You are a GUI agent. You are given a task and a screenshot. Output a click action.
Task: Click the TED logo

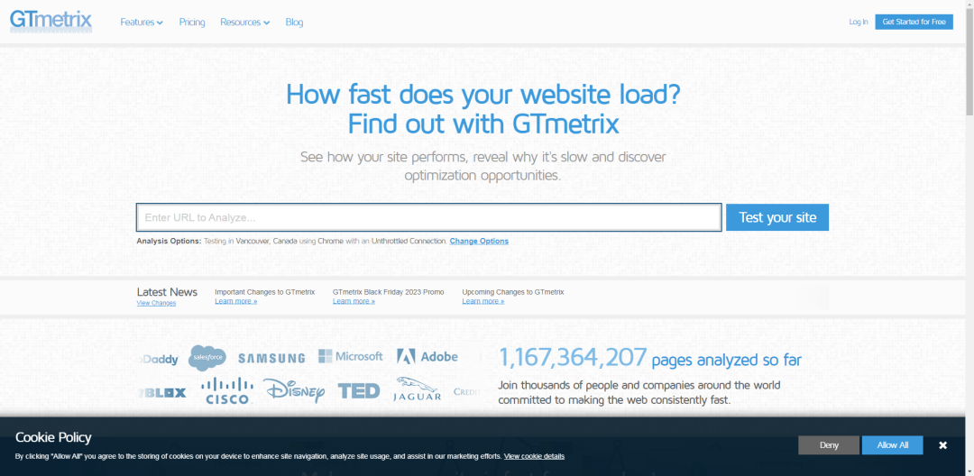tap(358, 391)
